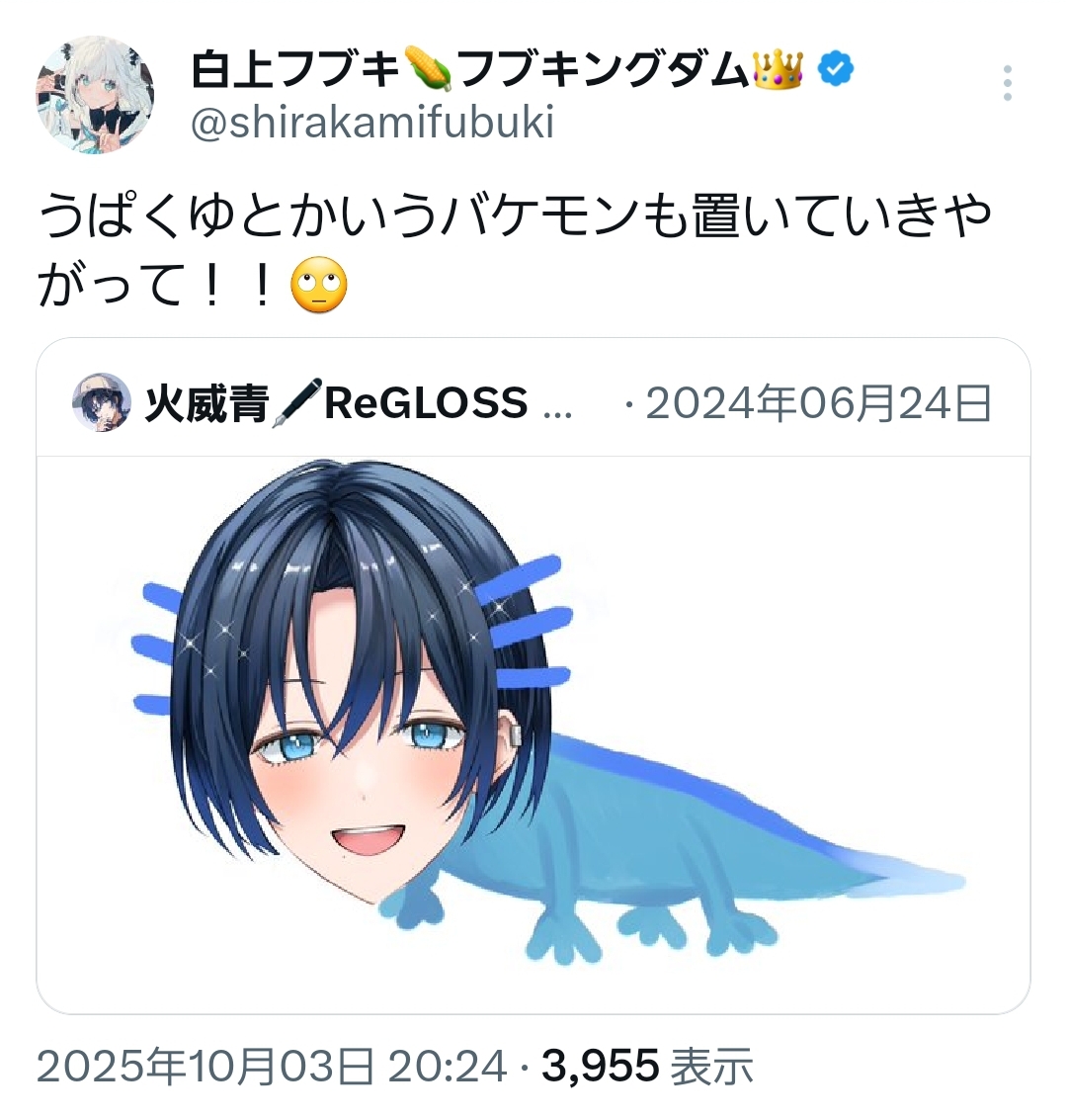Viewport: 1067px width, 1118px height.
Task: Click the corn emoji in display name
Action: pyautogui.click(x=427, y=70)
